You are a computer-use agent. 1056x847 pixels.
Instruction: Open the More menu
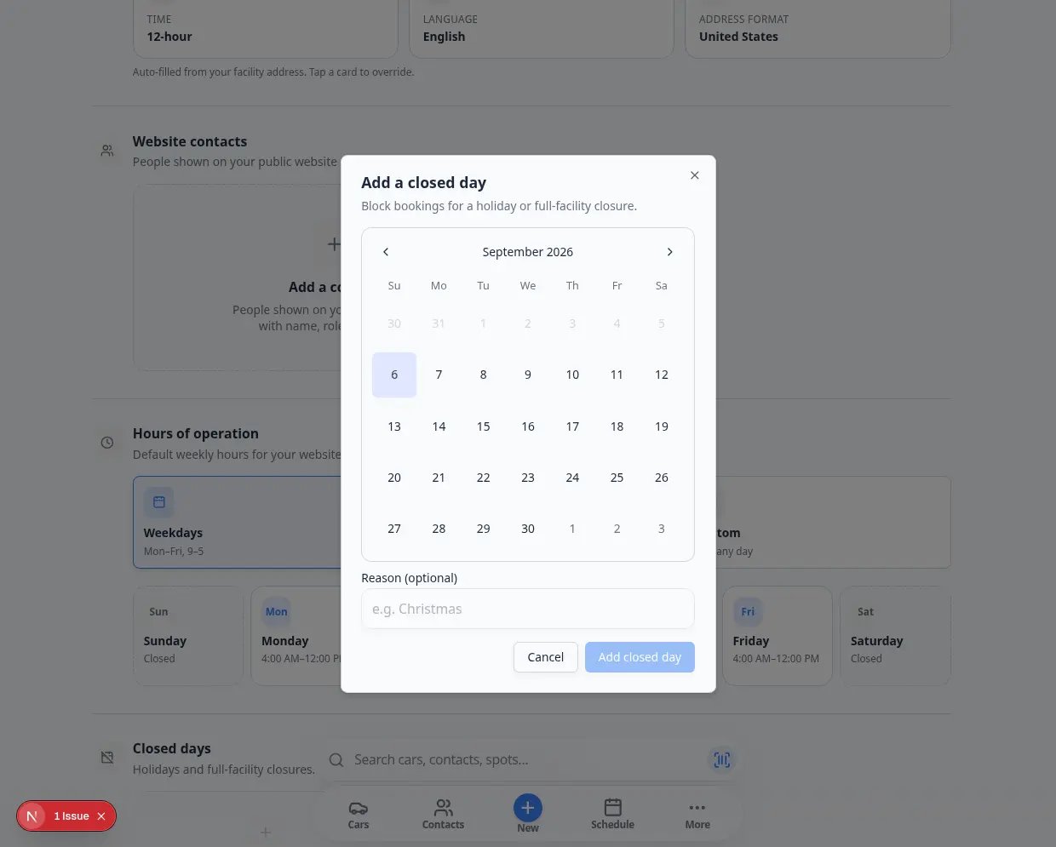697,815
